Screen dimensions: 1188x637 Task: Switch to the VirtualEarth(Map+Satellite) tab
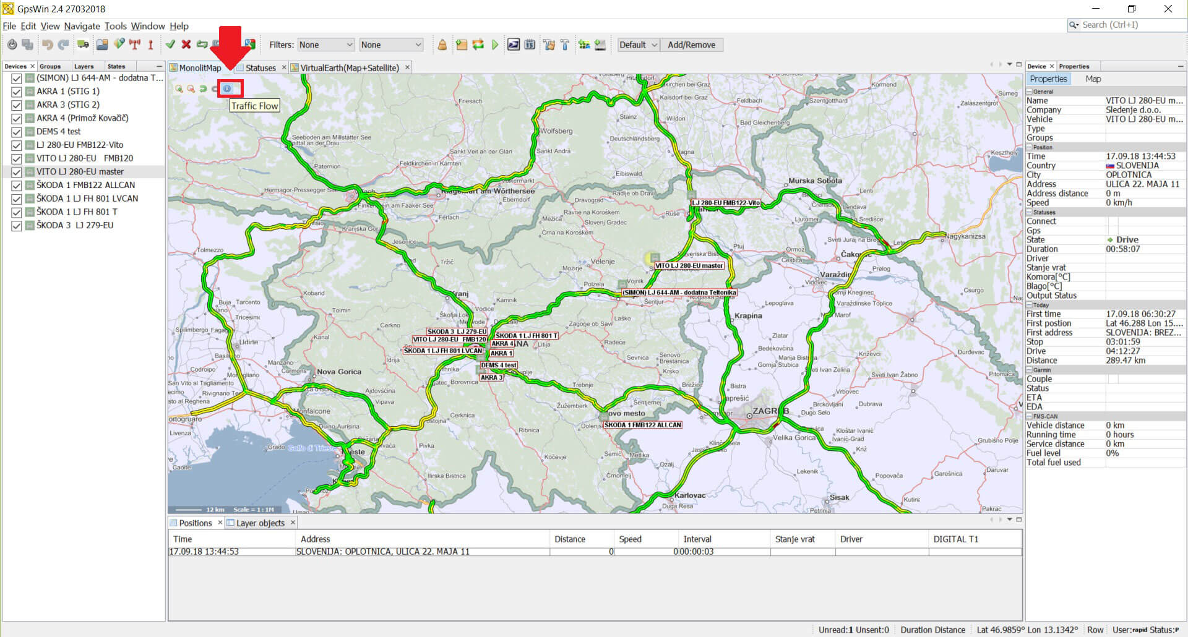tap(350, 68)
